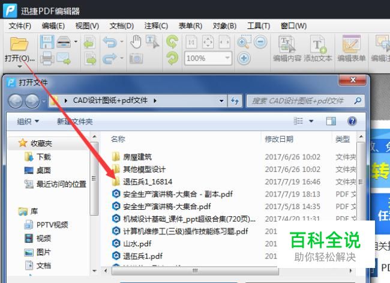Open the Object (对象) menu
This screenshot has height=283, width=390.
click(x=224, y=26)
